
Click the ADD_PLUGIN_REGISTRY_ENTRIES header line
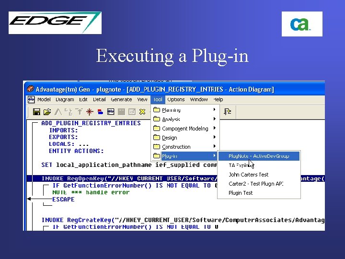[x=91, y=123]
